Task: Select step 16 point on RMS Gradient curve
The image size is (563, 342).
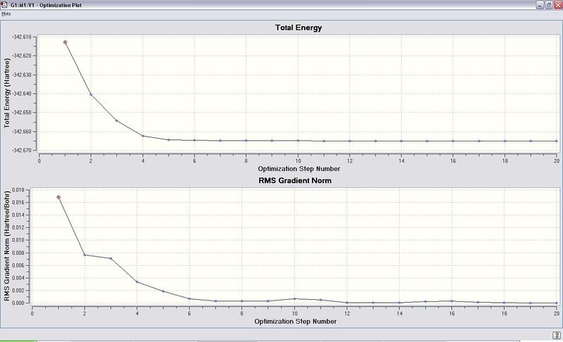Action: click(452, 301)
